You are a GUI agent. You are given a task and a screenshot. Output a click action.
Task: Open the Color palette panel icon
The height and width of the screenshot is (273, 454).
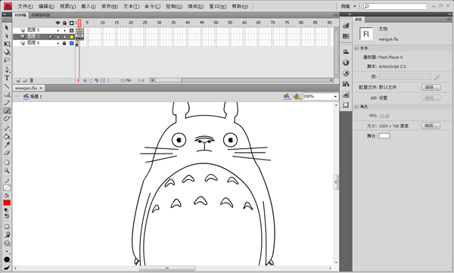(x=346, y=26)
